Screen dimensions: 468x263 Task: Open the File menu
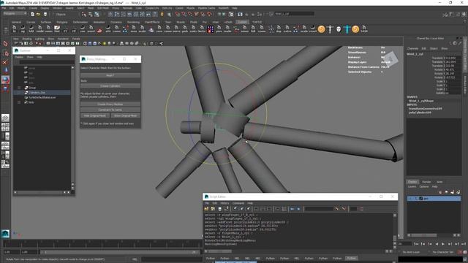4,8
